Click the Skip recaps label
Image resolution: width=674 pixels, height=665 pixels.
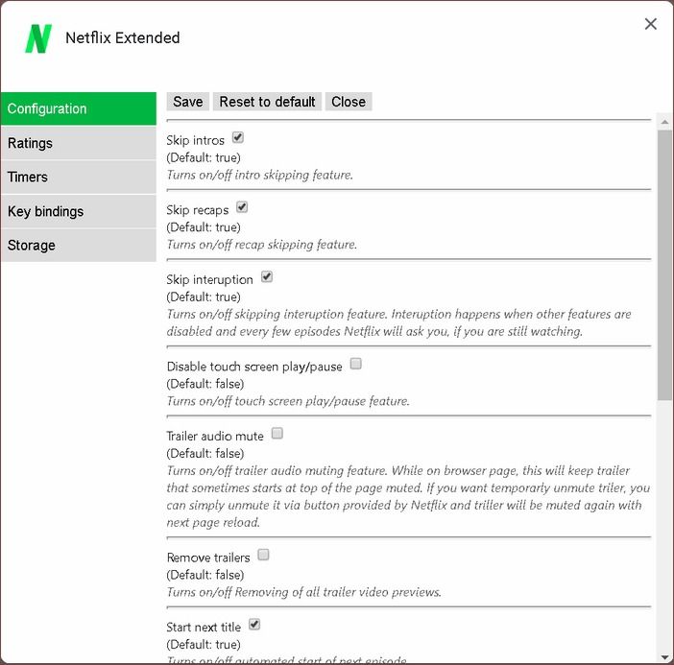197,210
